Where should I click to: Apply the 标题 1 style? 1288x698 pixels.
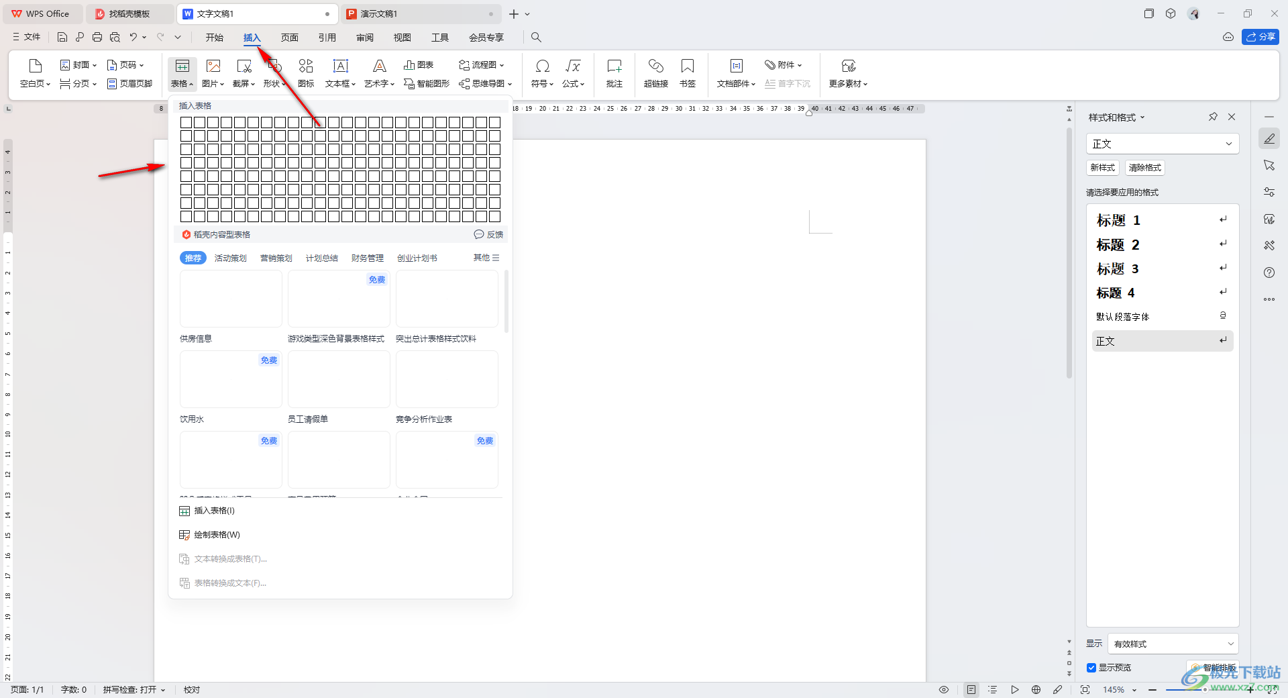pyautogui.click(x=1163, y=220)
